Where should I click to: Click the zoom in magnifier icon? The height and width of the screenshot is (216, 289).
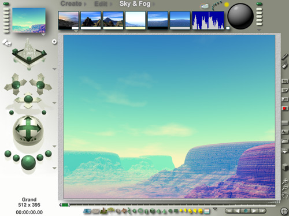point(285,181)
